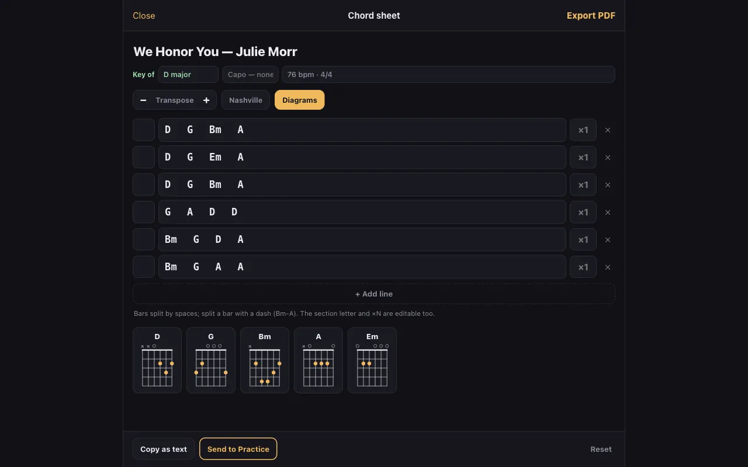The height and width of the screenshot is (467, 748).
Task: Open the D chord diagram
Action: click(x=157, y=360)
